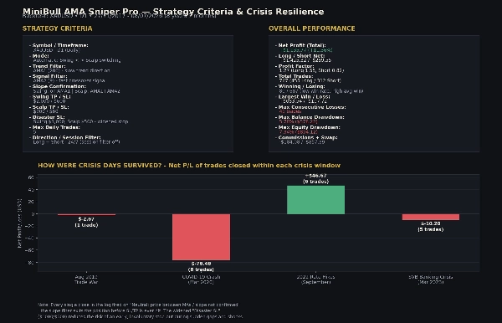Select the Direction / Session Filter label

[67, 137]
